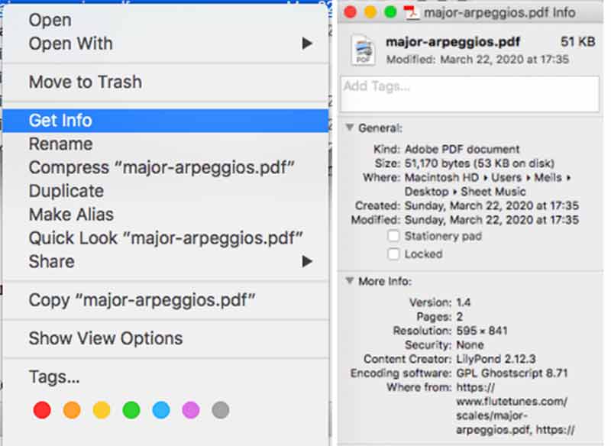Click the Resolution value 595 × 841
The height and width of the screenshot is (446, 611).
click(482, 331)
